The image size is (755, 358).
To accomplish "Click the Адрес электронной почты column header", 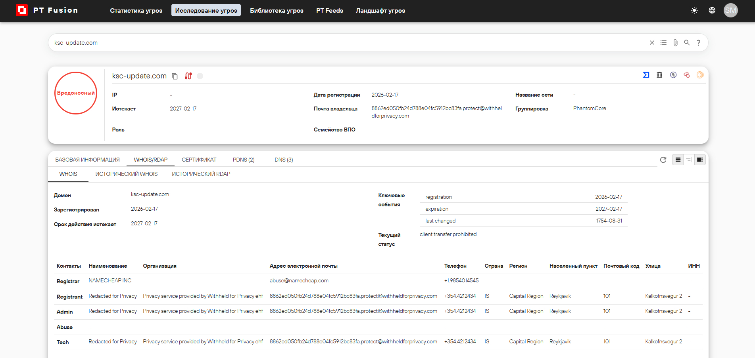I will [x=304, y=266].
